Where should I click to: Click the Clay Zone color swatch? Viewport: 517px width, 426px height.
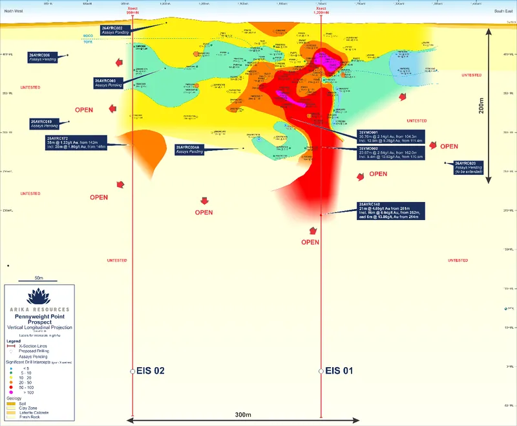point(11,408)
